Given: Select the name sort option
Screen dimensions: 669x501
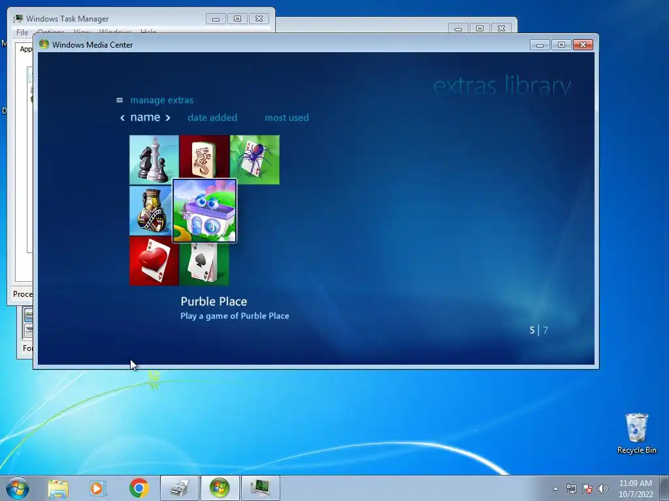Looking at the screenshot, I should click(x=145, y=117).
